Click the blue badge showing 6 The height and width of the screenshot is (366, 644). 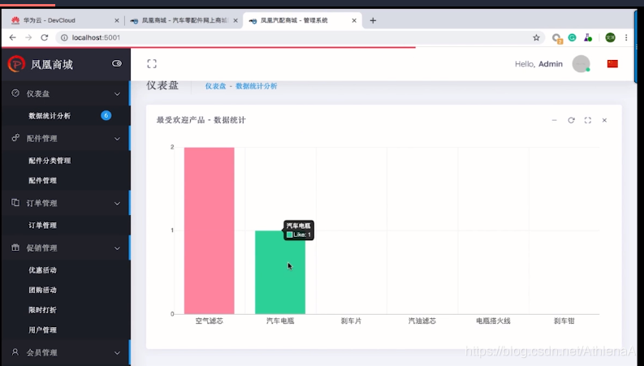[x=106, y=115]
